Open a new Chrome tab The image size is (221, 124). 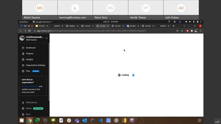173,26
